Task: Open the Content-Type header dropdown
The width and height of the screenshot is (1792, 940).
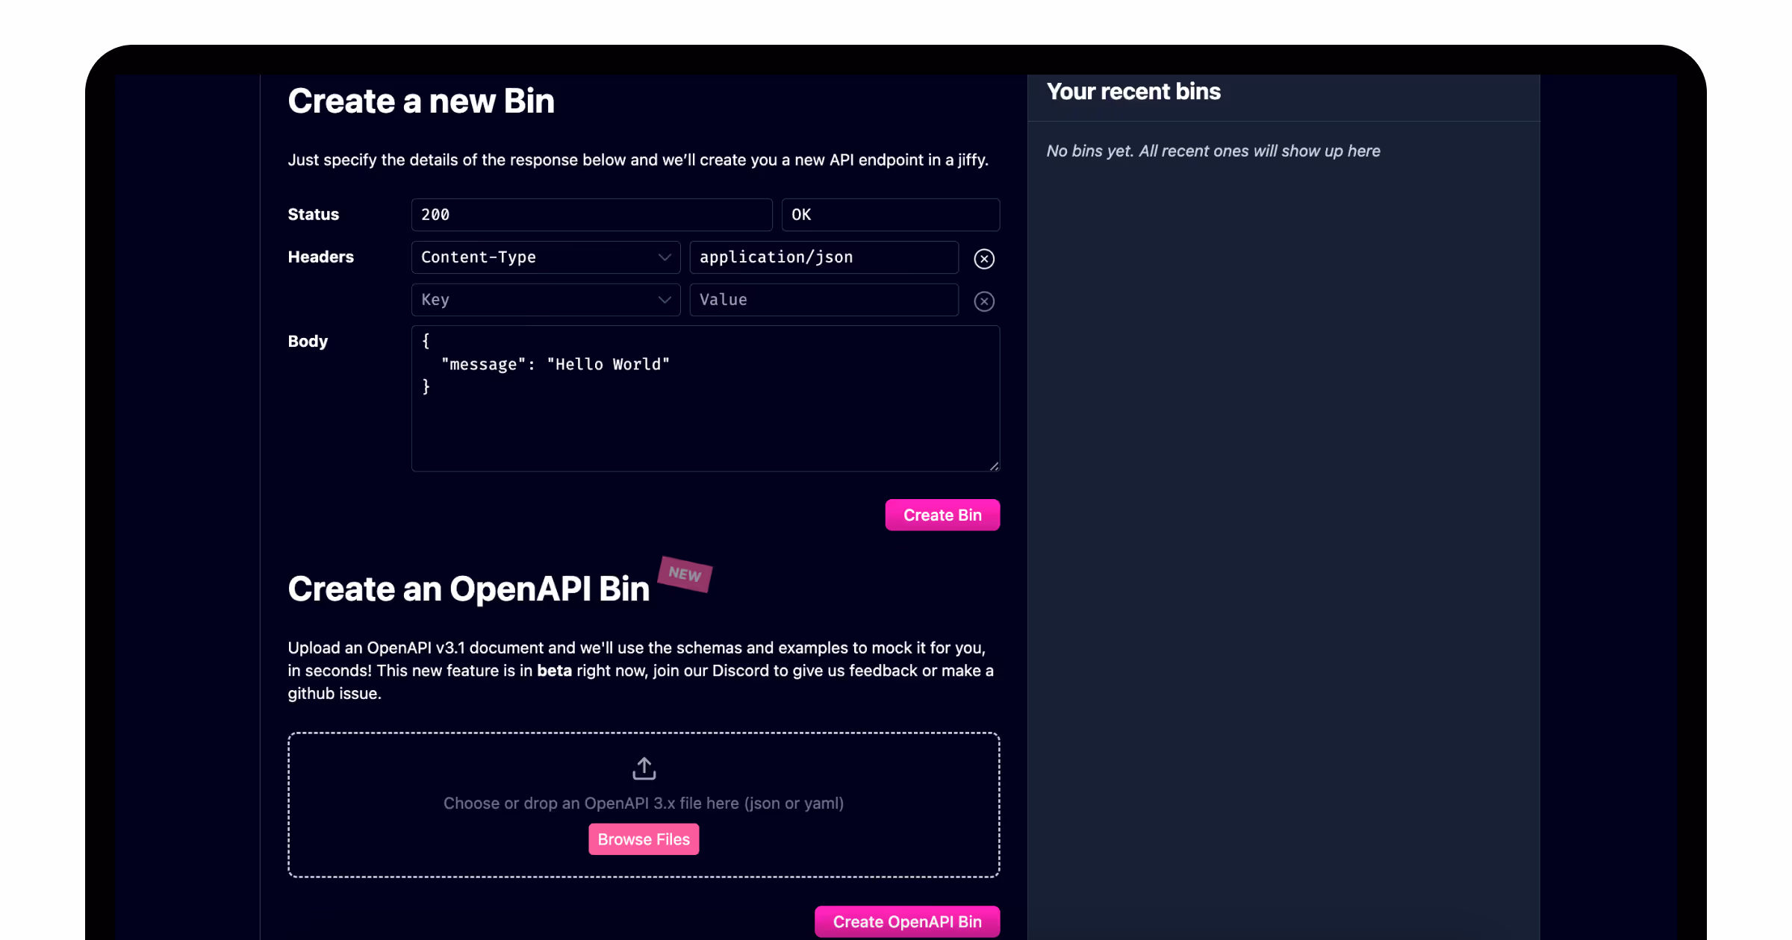Action: click(536, 257)
